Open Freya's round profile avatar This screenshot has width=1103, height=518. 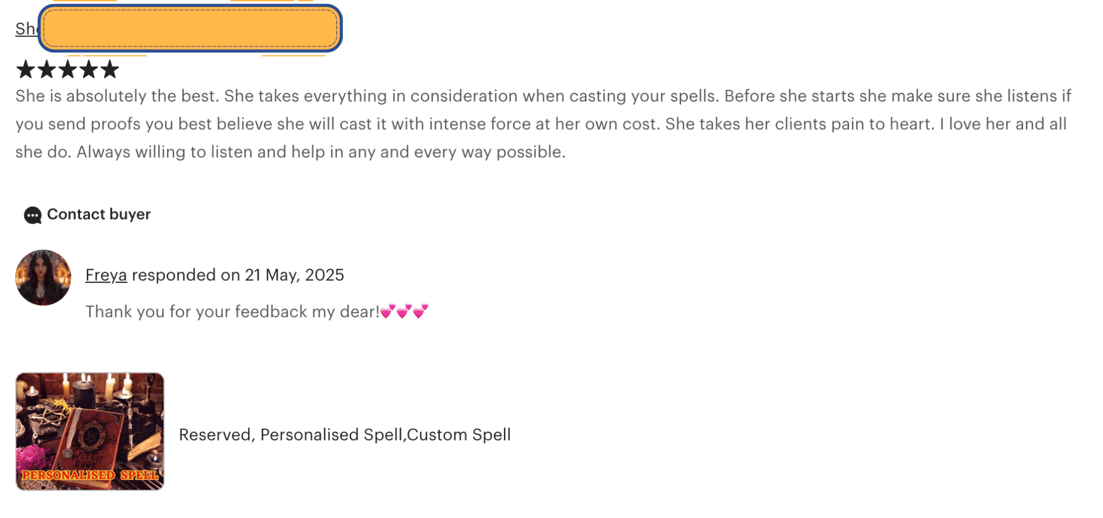click(x=43, y=278)
